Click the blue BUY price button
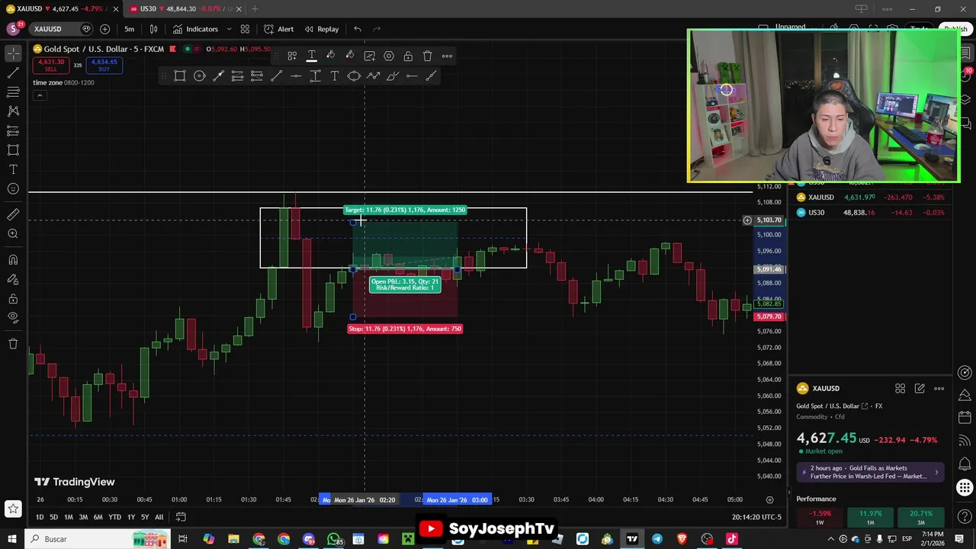The image size is (976, 549). pos(104,66)
